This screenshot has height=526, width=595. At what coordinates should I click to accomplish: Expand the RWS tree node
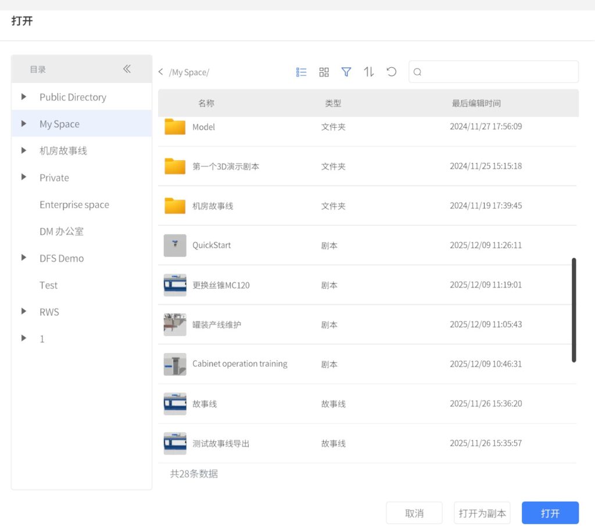pyautogui.click(x=24, y=312)
